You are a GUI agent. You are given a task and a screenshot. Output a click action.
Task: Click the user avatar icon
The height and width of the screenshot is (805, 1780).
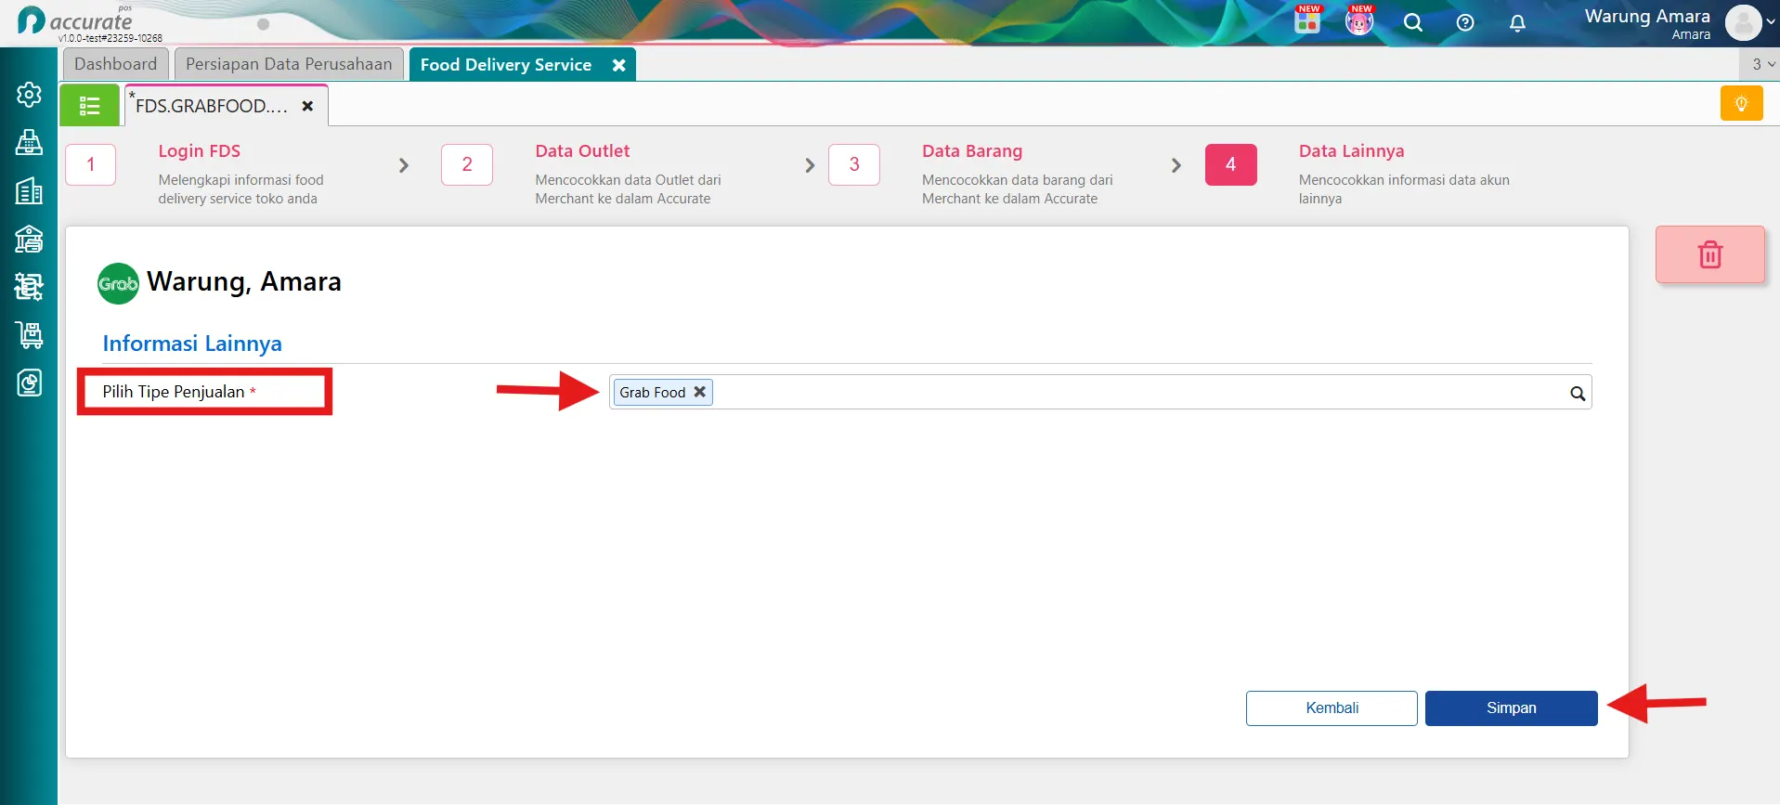click(x=1743, y=23)
